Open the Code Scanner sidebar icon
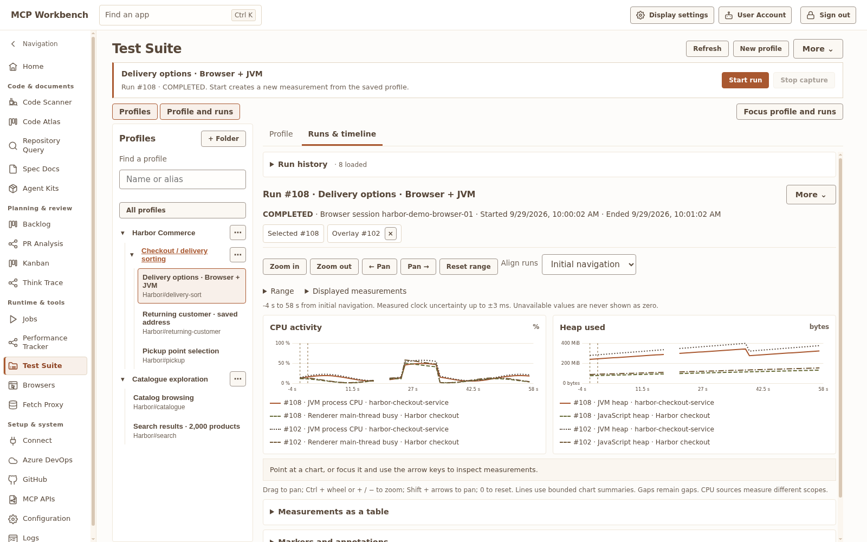Viewport: 867px width, 542px height. click(13, 102)
